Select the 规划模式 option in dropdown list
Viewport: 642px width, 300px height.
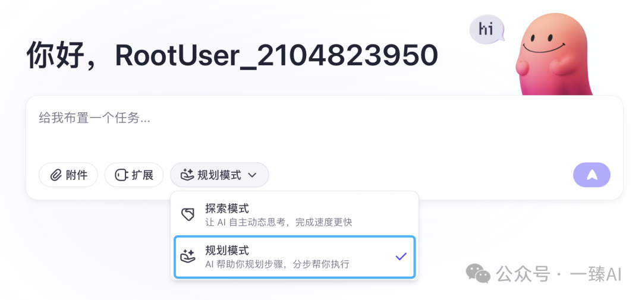coord(294,257)
